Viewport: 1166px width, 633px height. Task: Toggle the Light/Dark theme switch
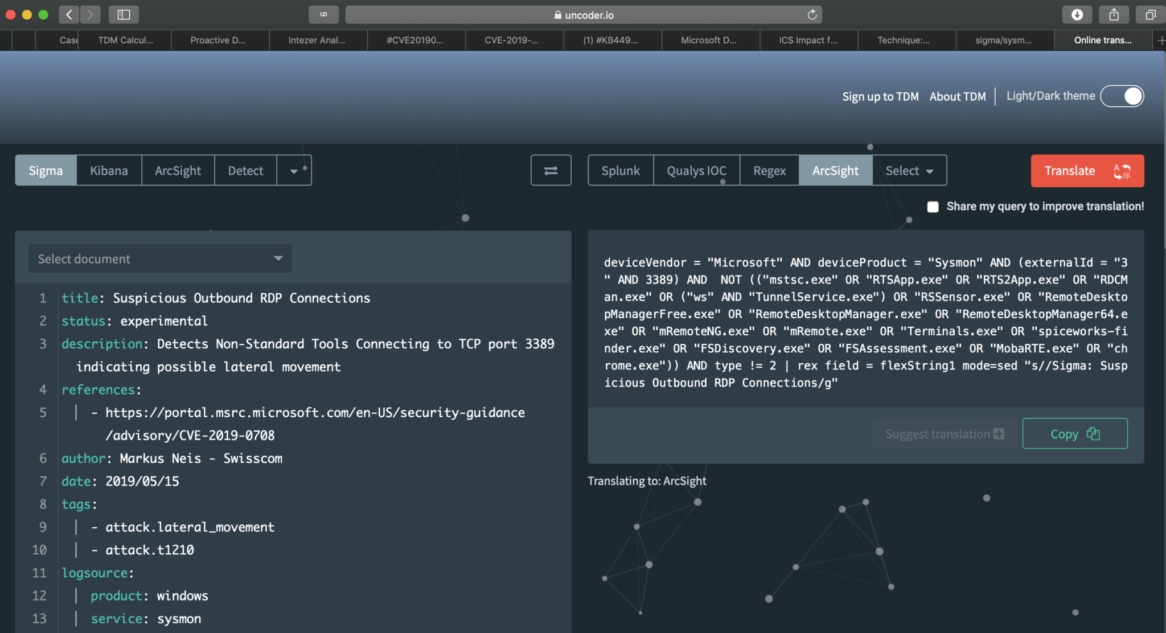pyautogui.click(x=1122, y=96)
